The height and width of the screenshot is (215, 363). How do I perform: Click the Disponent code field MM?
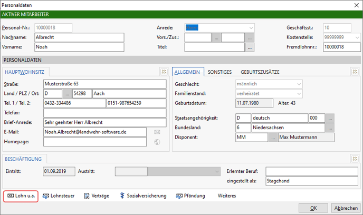click(x=252, y=138)
